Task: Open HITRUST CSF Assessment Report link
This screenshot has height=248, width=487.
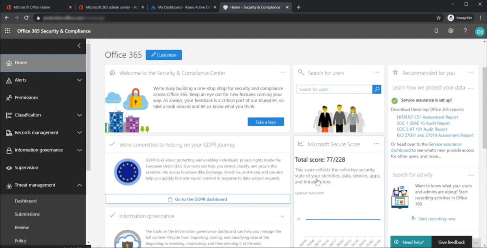Action: (x=427, y=117)
